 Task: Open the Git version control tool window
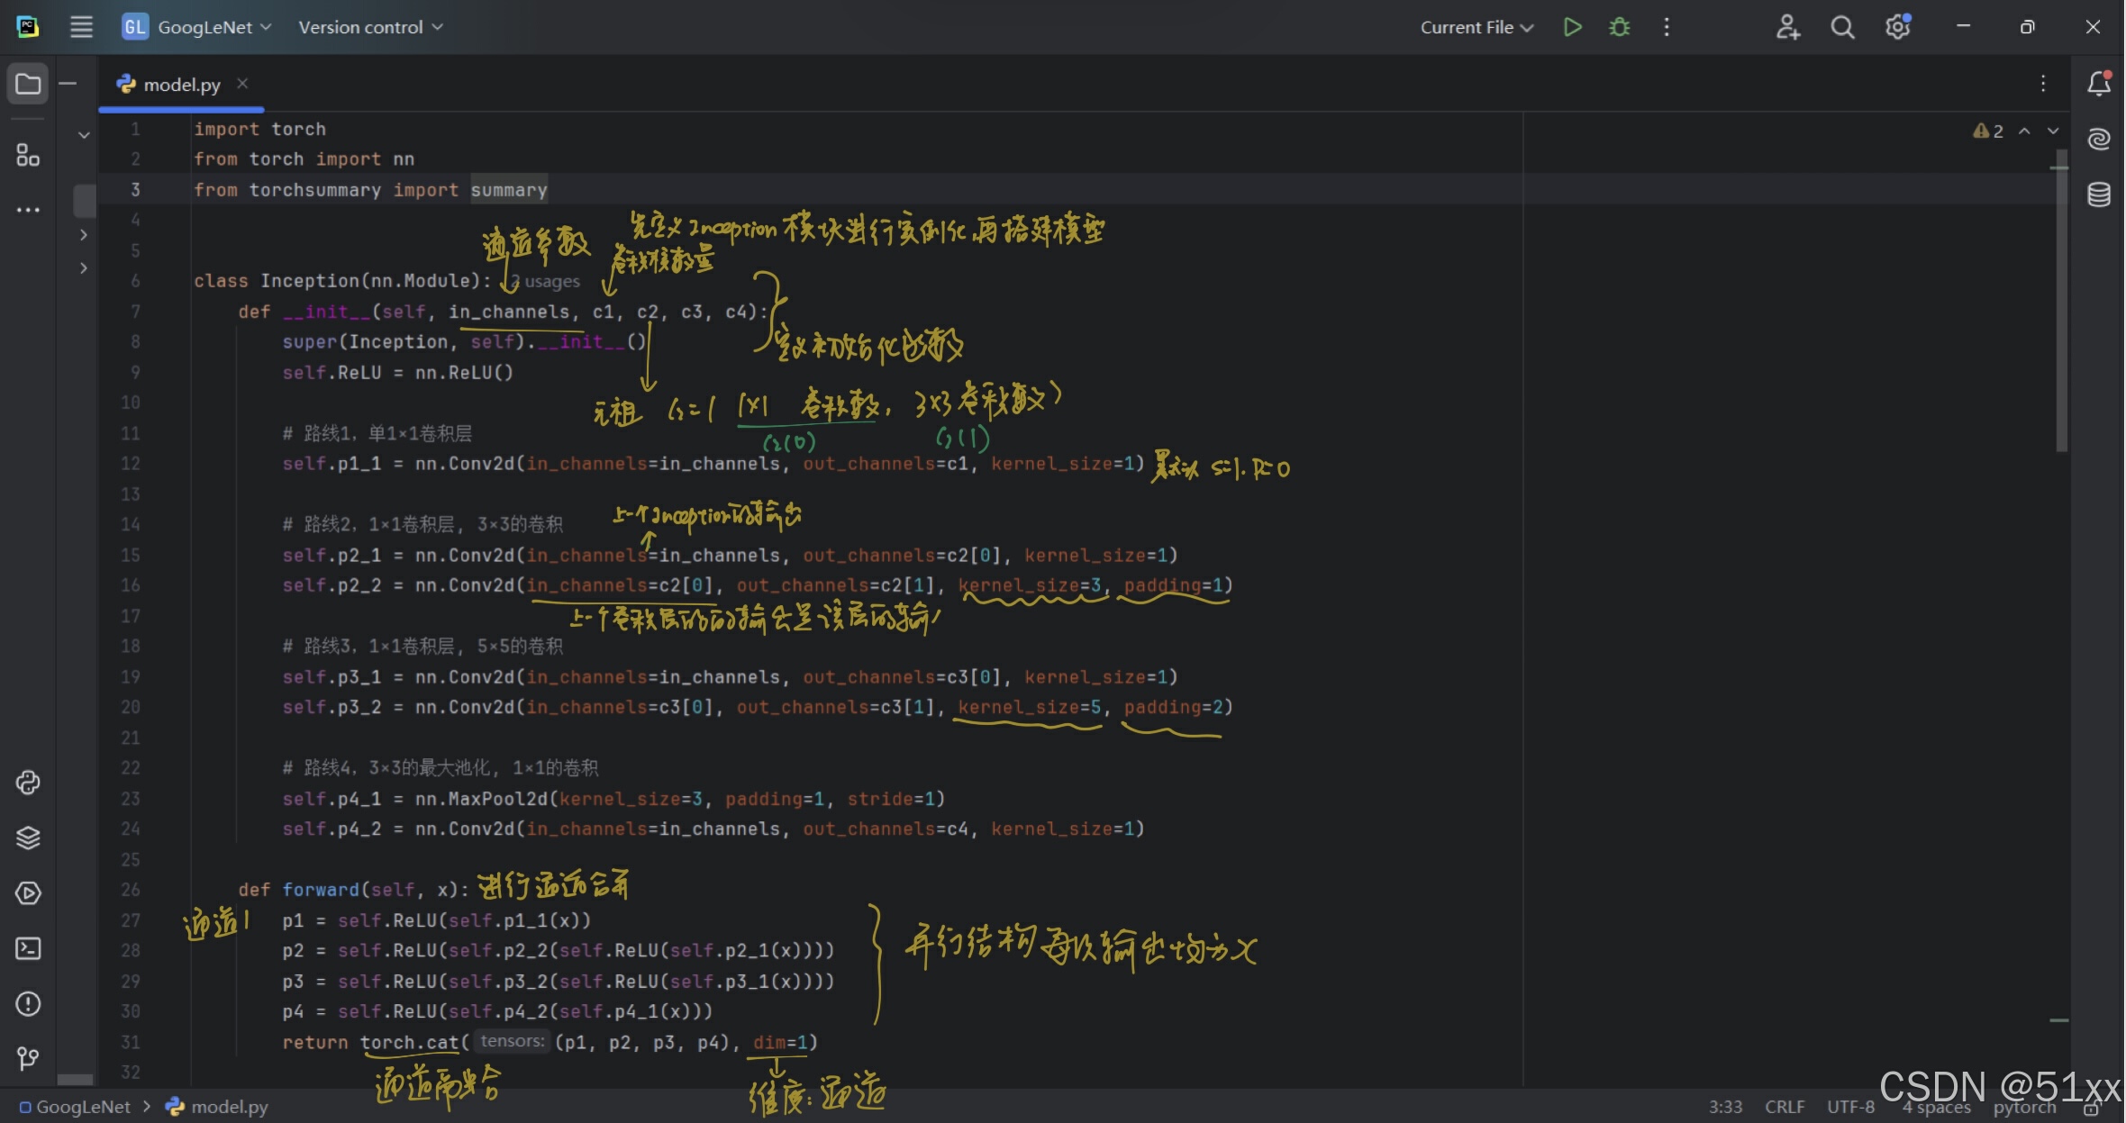tap(28, 1058)
